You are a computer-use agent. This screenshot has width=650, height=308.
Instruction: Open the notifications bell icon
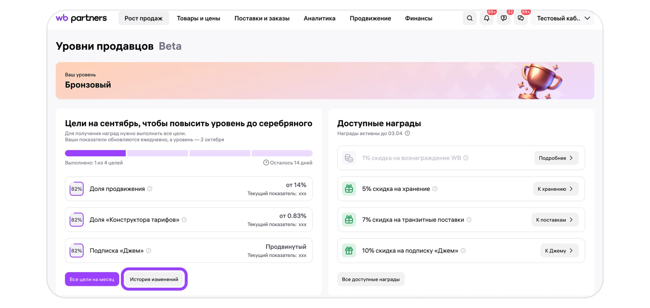486,18
